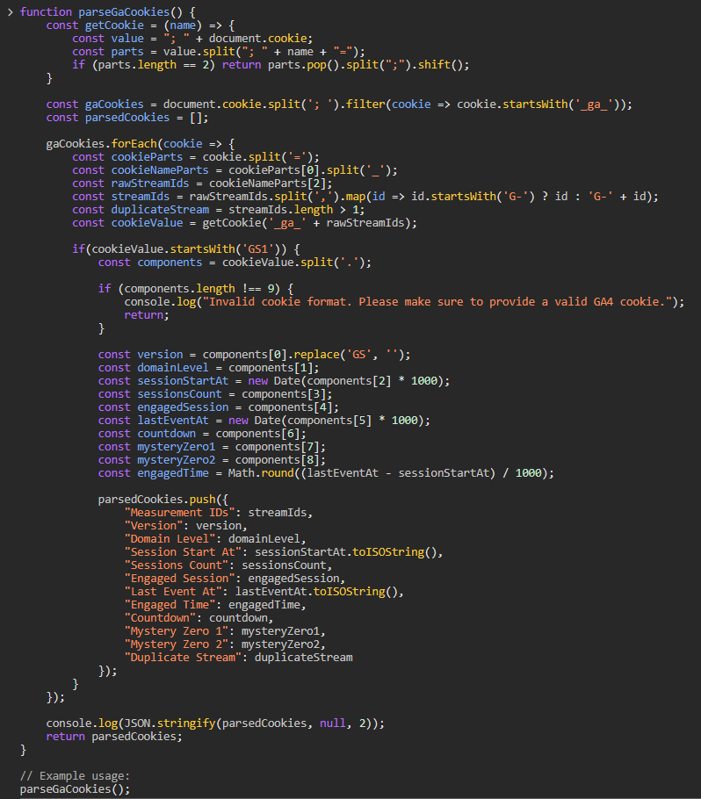
Task: Click 'parts.pop()' in the return statement
Action: pyautogui.click(x=303, y=65)
